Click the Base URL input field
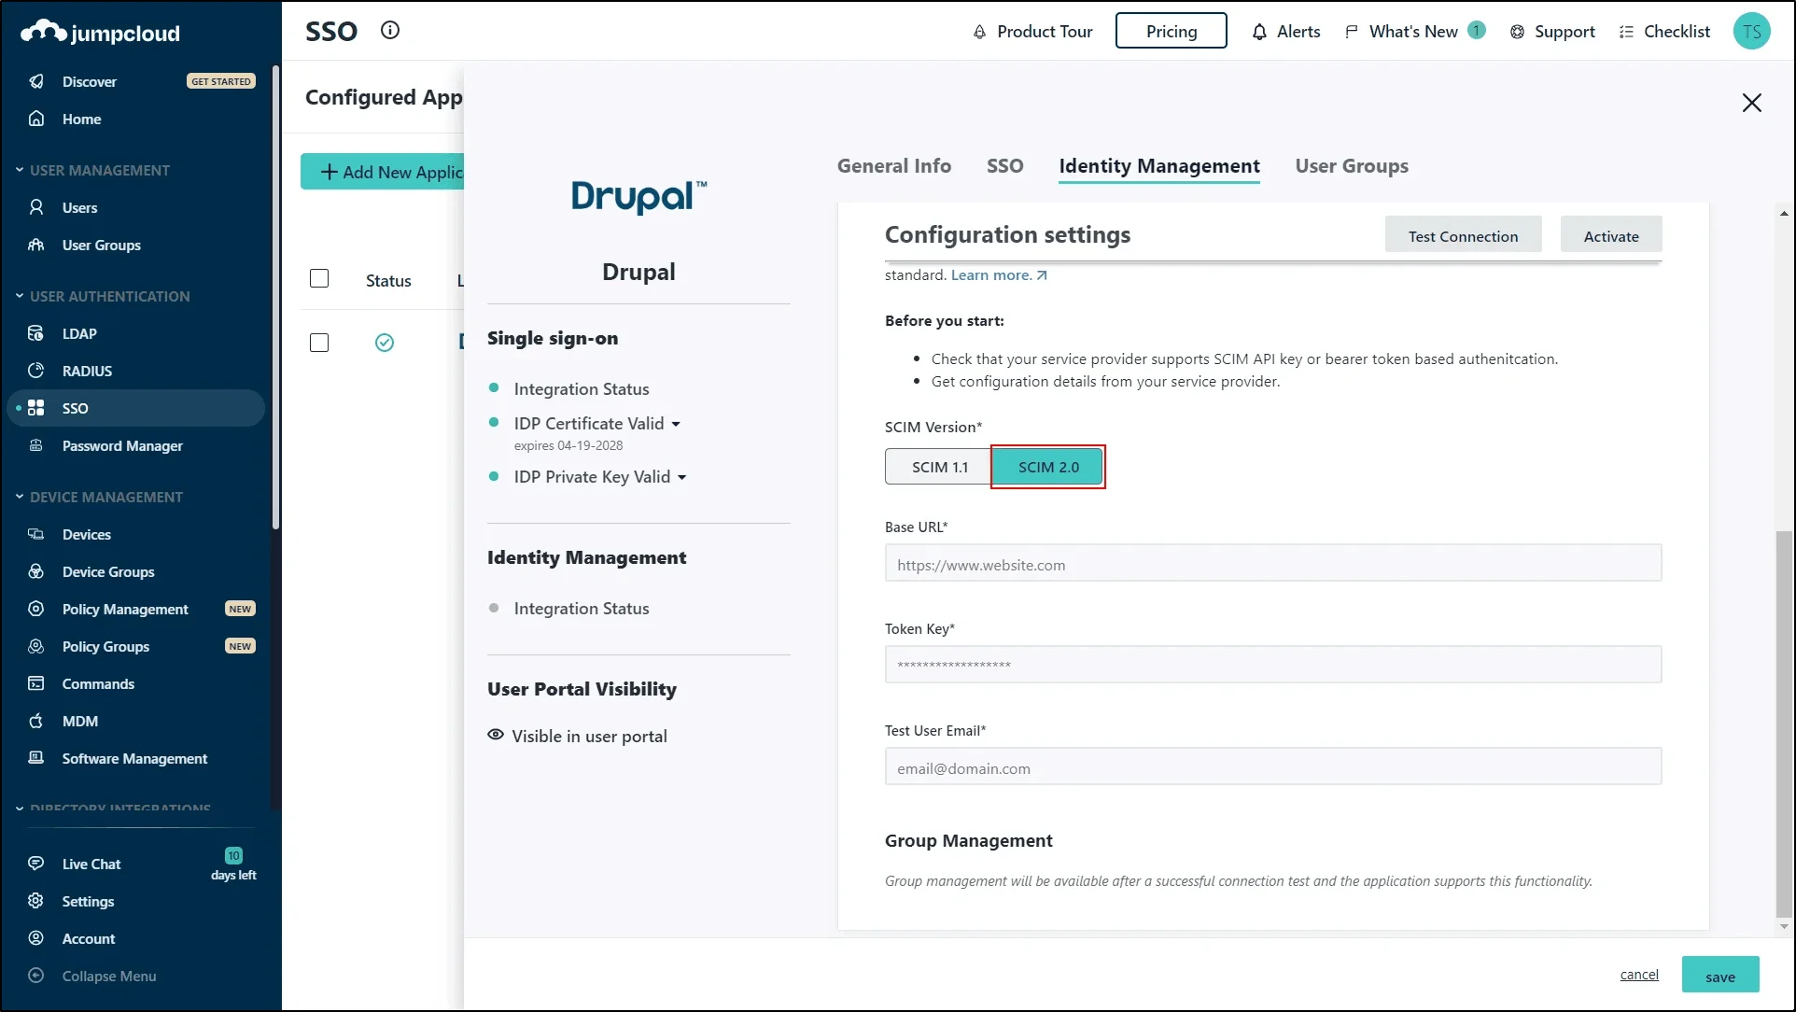 (x=1272, y=564)
